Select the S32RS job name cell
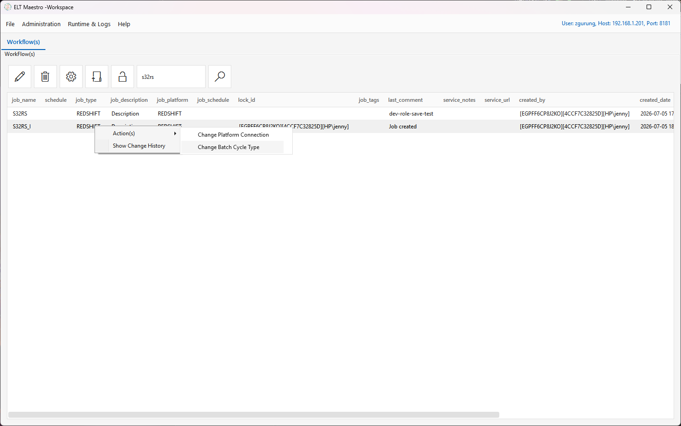Viewport: 681px width, 426px height. (20, 114)
